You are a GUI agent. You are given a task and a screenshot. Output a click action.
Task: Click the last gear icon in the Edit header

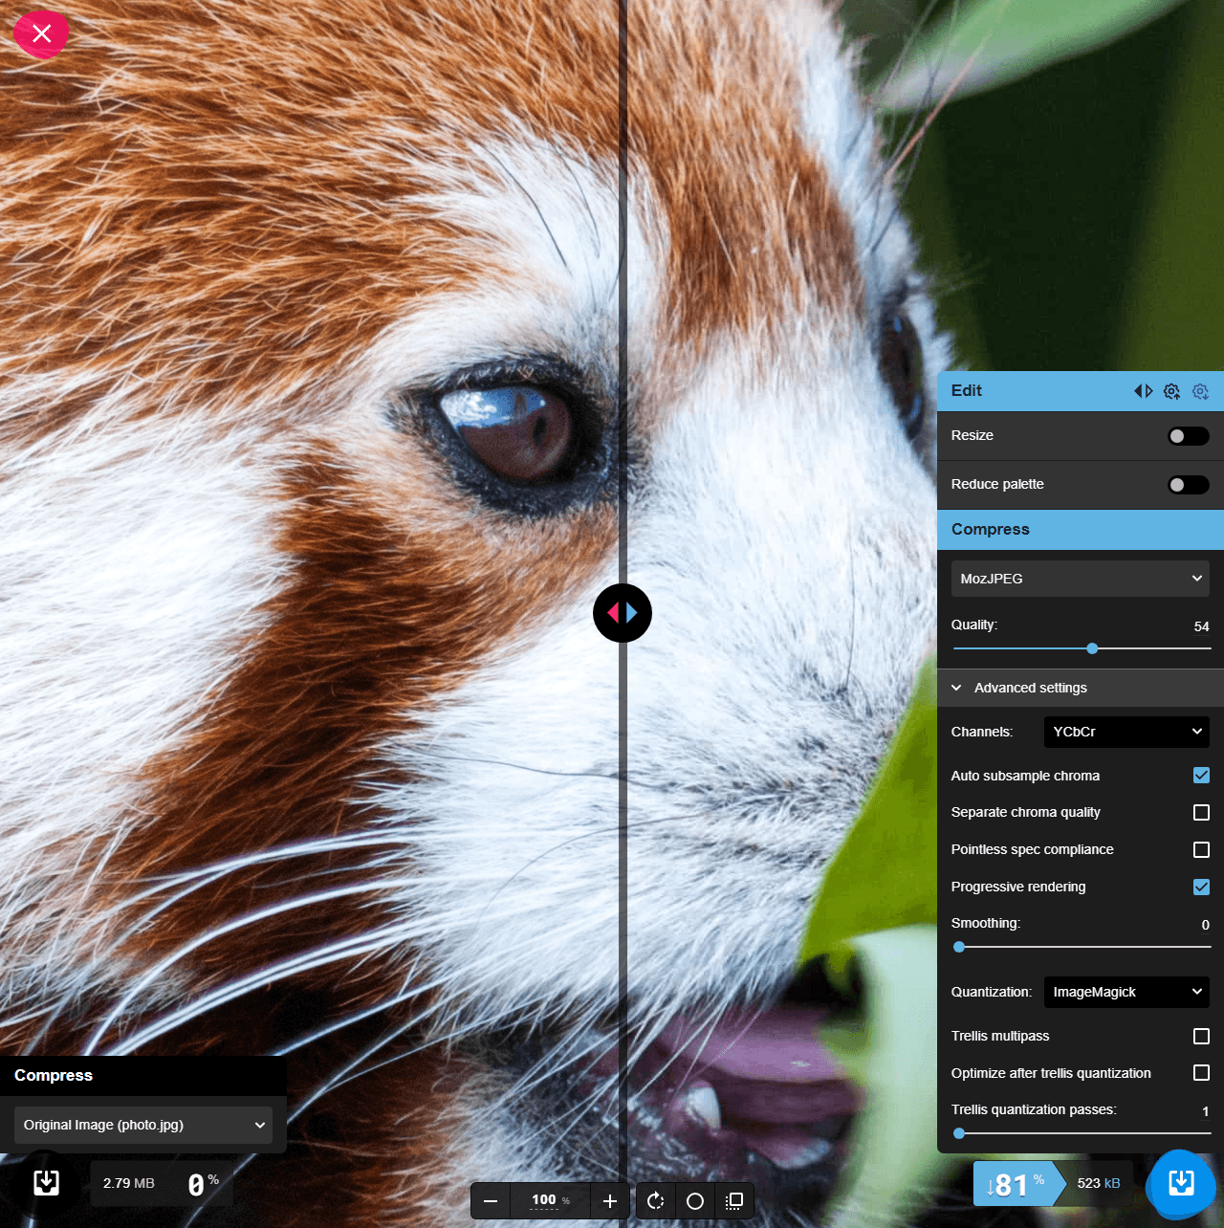point(1201,391)
